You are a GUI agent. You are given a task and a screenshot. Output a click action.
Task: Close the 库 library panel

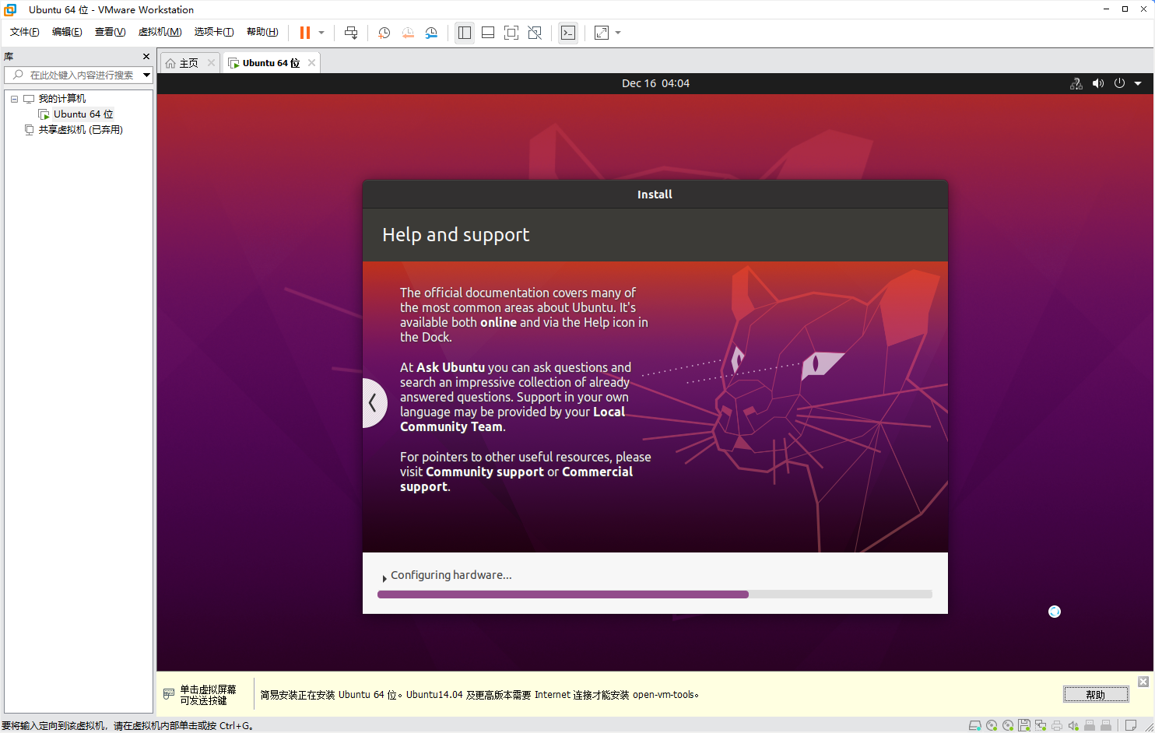tap(146, 56)
